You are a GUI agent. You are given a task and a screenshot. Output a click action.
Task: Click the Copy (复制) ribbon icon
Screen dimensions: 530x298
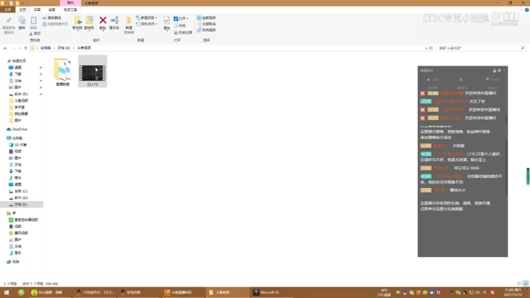click(x=22, y=23)
